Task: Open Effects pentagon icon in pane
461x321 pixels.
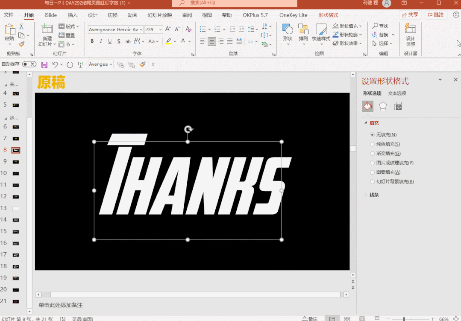Action: 383,106
